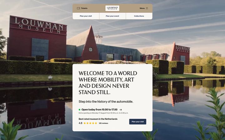Click 'Best rated museum in the Netherlands' text
Image resolution: width=225 pixels, height=140 pixels.
98,119
